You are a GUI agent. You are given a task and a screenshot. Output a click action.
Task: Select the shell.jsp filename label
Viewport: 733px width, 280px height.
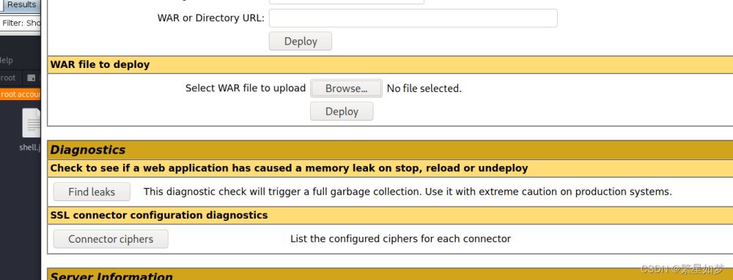pos(30,147)
